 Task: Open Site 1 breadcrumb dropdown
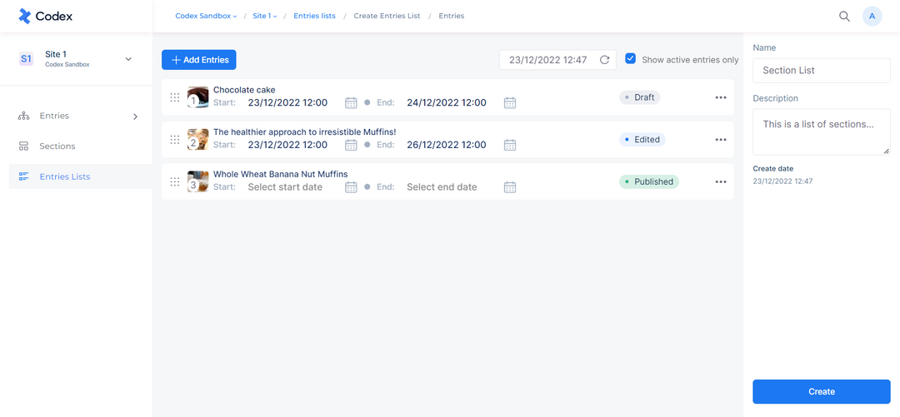(x=265, y=16)
